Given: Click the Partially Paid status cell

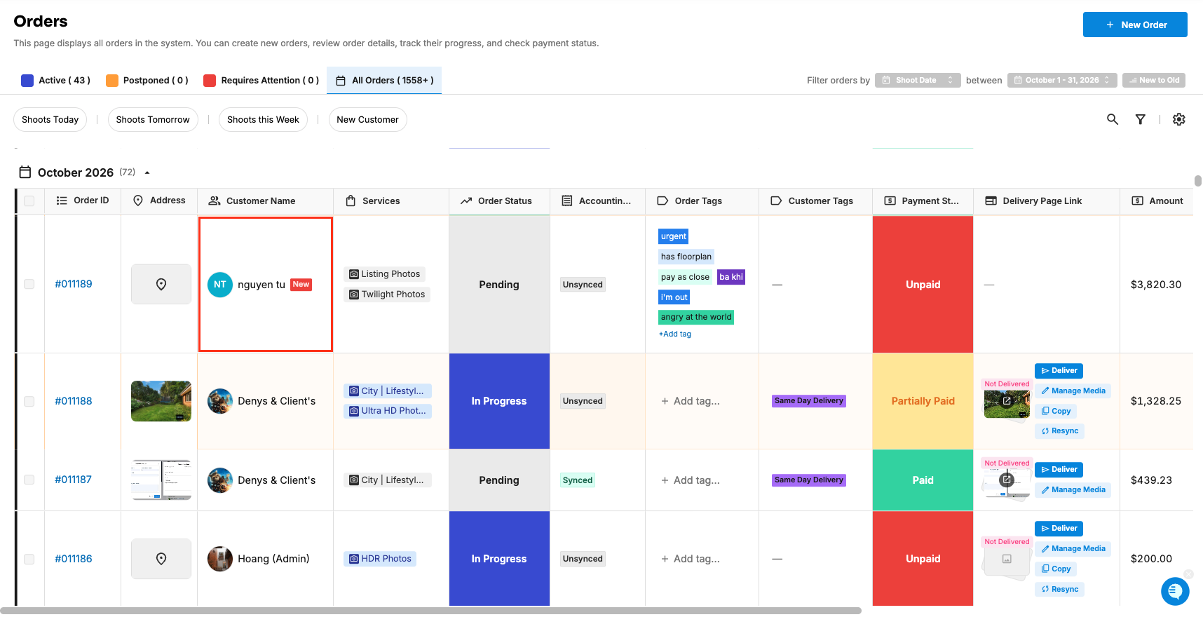Looking at the screenshot, I should [923, 401].
